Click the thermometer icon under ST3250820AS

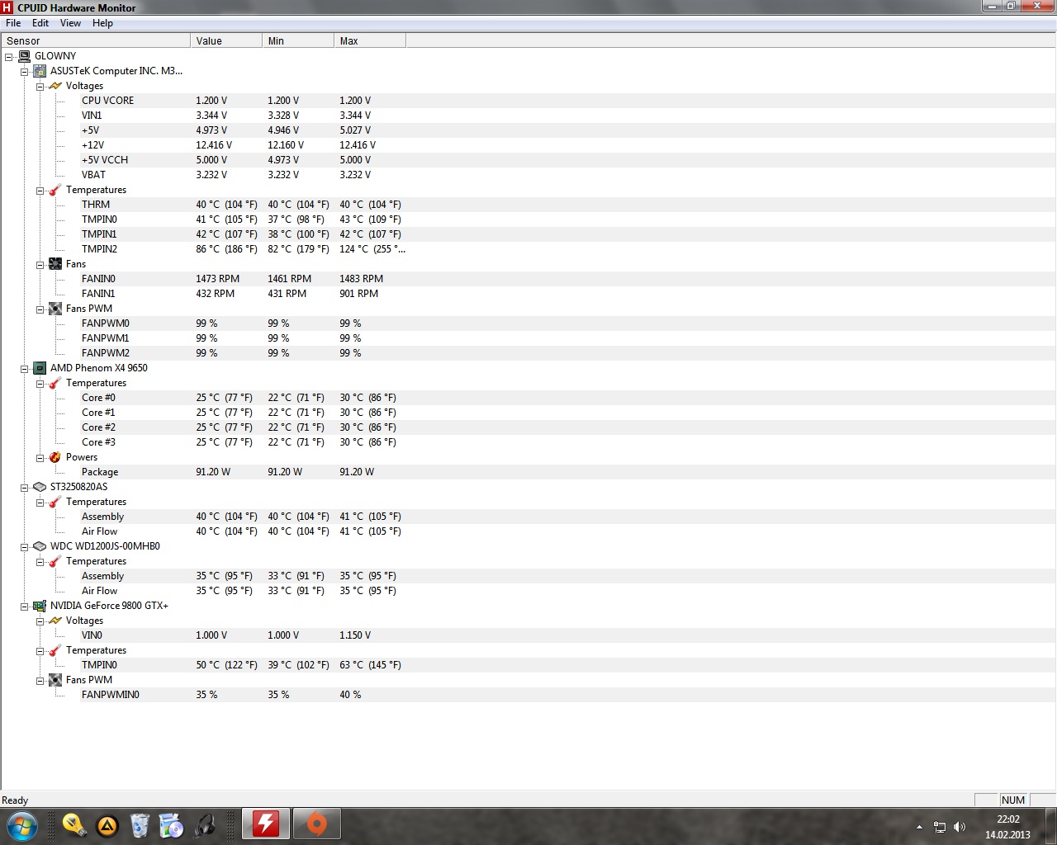(55, 502)
